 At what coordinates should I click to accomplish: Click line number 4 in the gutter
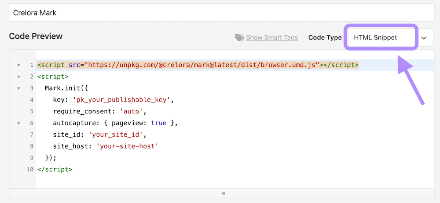click(31, 100)
